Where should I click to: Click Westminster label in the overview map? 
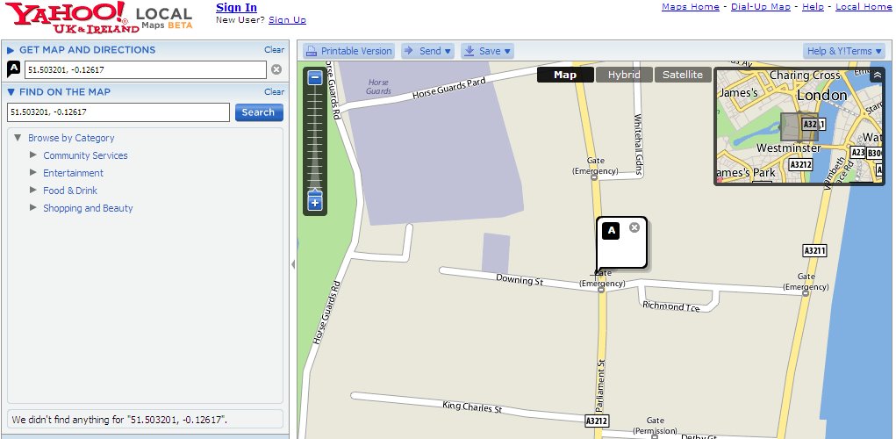click(789, 148)
